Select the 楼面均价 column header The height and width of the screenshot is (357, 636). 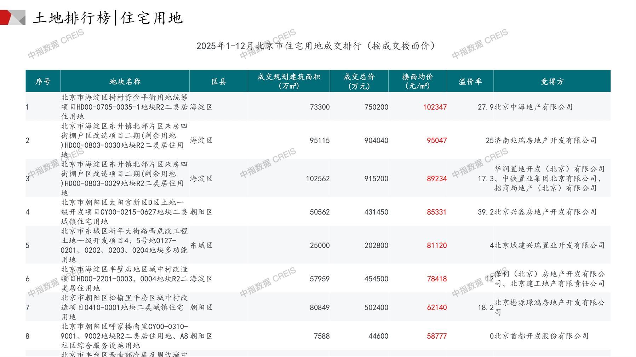tap(417, 82)
